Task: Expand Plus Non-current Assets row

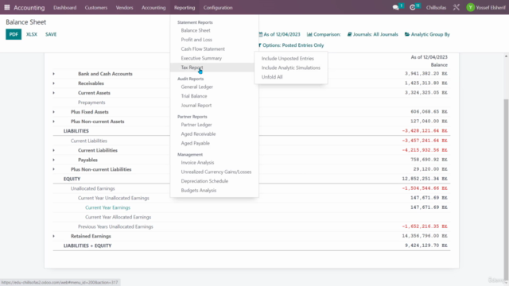Action: click(x=53, y=122)
